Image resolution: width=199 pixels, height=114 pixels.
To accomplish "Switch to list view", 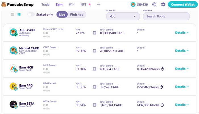I will pos(19,15).
